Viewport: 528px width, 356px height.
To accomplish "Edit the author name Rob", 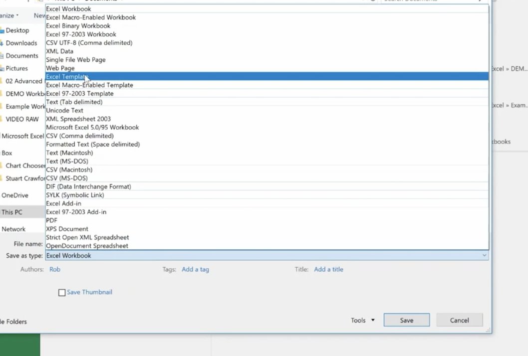I will coord(55,269).
